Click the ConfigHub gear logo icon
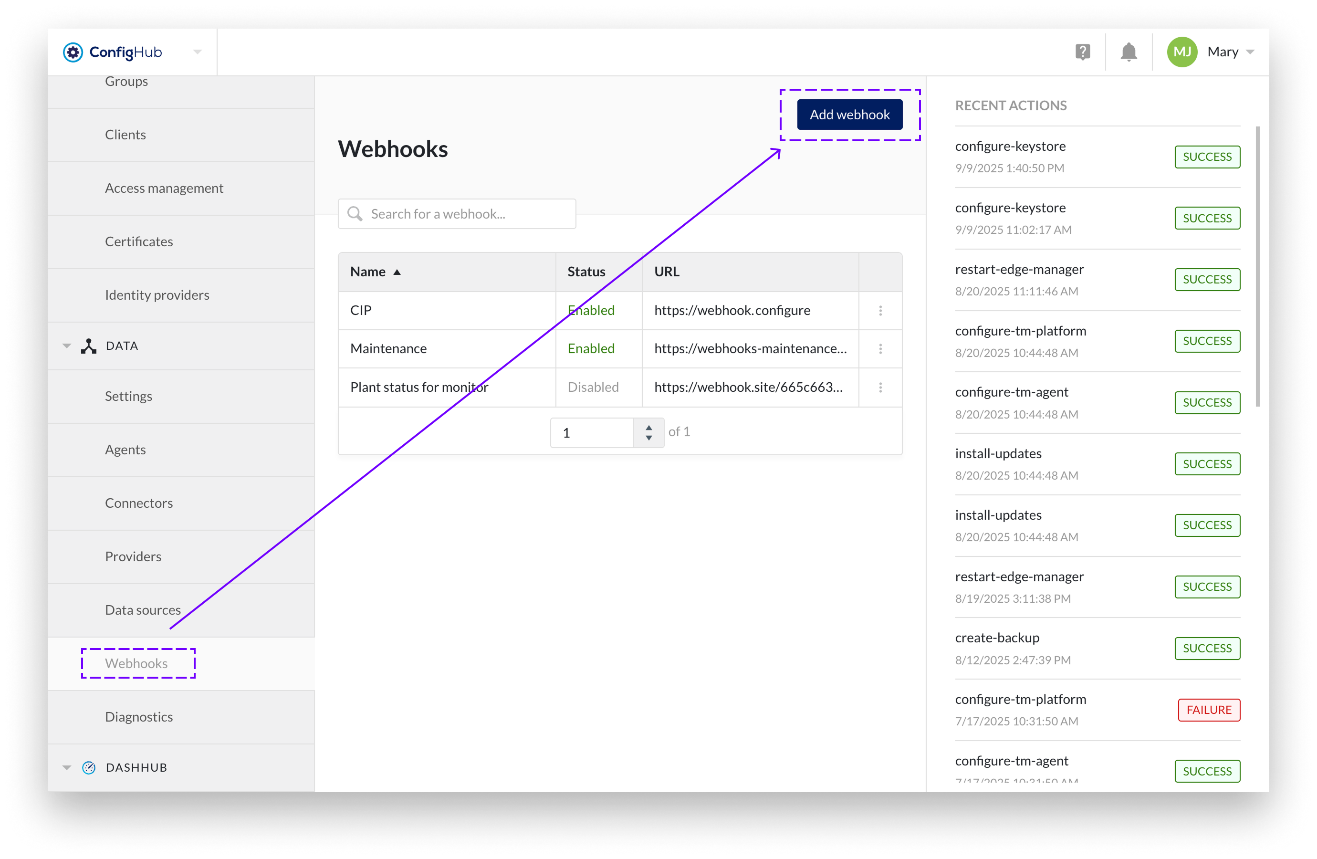This screenshot has width=1317, height=859. tap(73, 52)
